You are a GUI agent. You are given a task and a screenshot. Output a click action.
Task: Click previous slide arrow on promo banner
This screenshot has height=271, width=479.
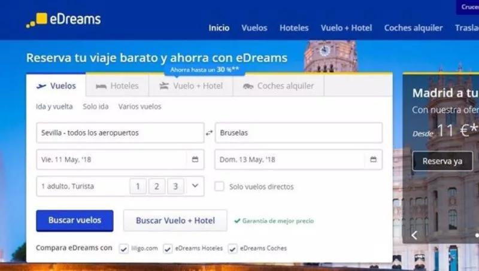pyautogui.click(x=413, y=235)
